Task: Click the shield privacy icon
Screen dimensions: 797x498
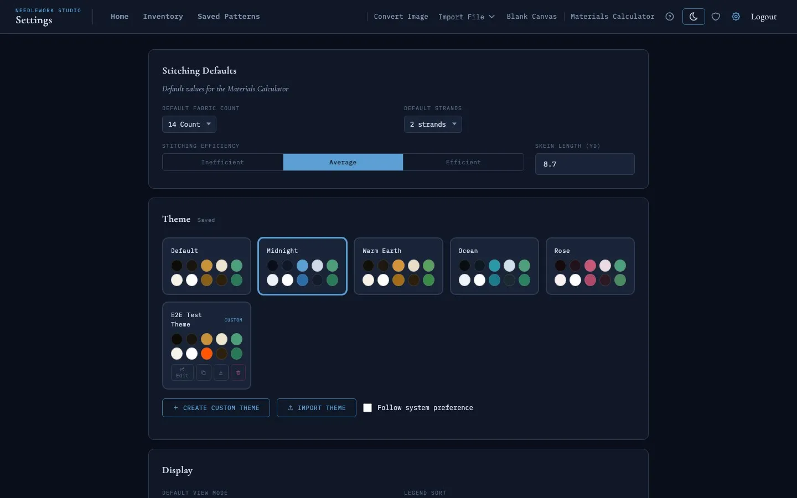Action: point(716,17)
